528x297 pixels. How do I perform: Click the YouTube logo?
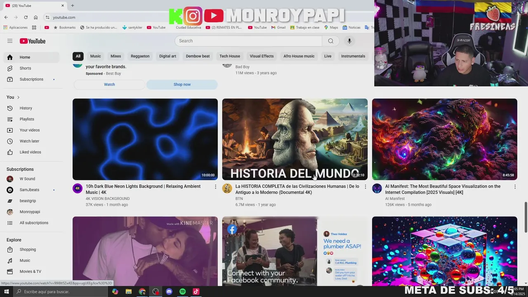[33, 41]
